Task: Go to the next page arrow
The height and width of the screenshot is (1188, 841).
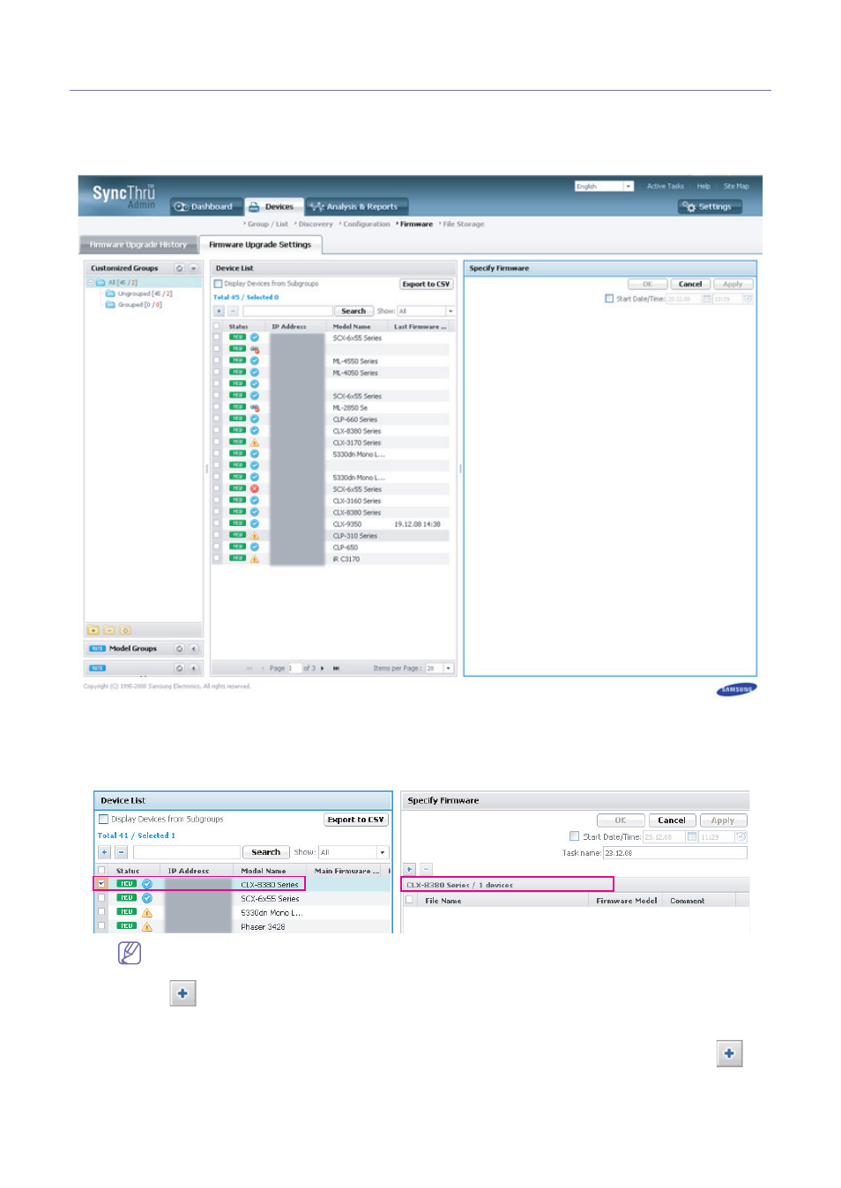Action: click(323, 668)
